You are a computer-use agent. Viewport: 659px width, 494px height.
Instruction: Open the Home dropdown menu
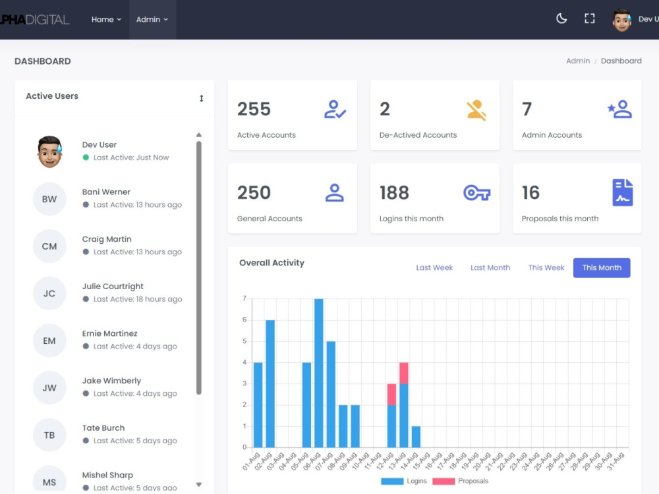click(106, 19)
